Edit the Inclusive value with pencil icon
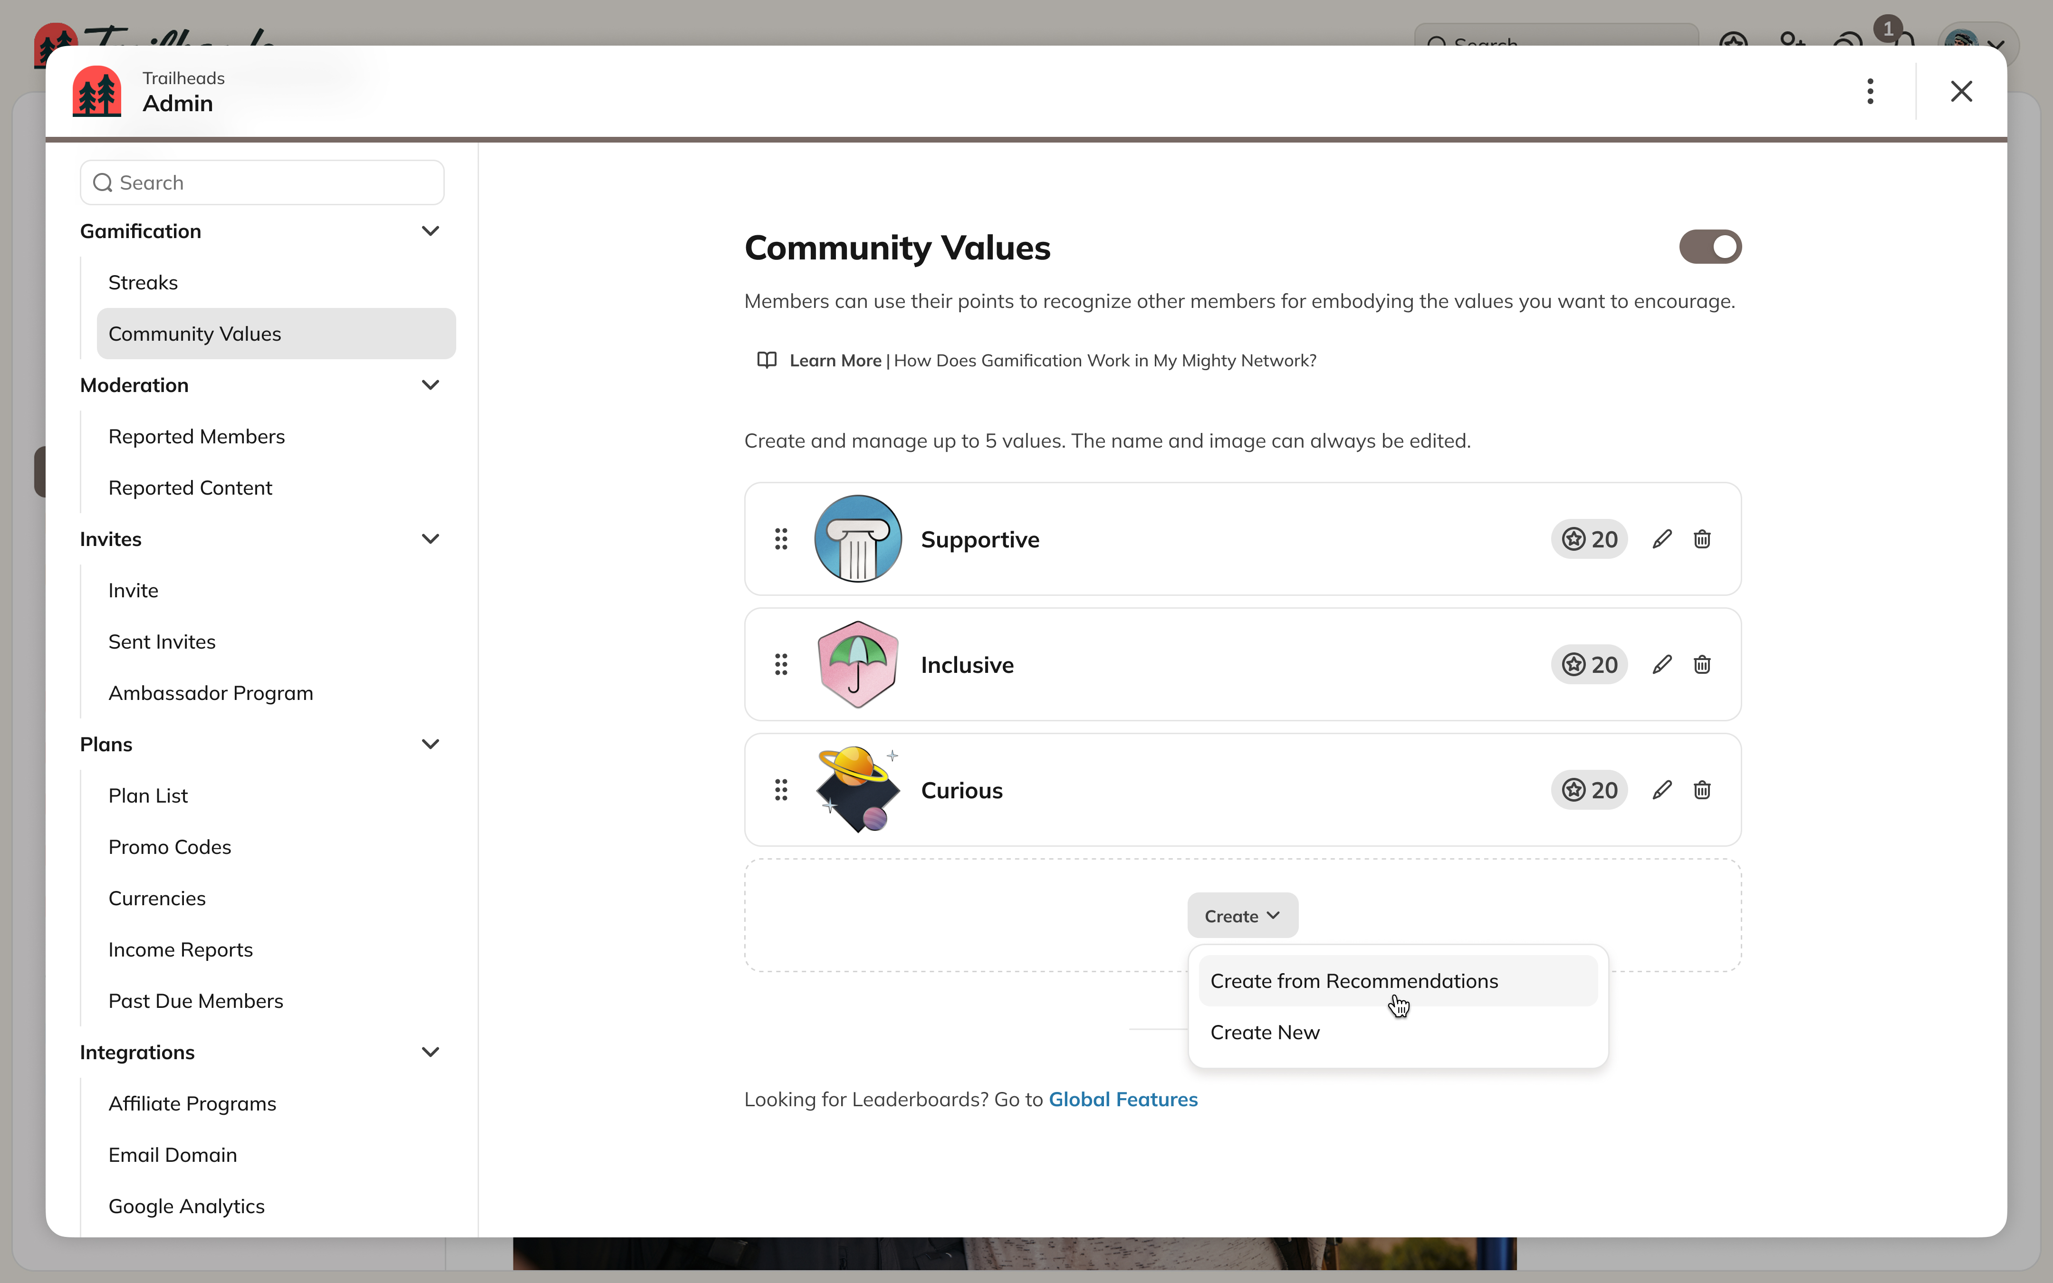Viewport: 2053px width, 1283px height. click(1662, 664)
